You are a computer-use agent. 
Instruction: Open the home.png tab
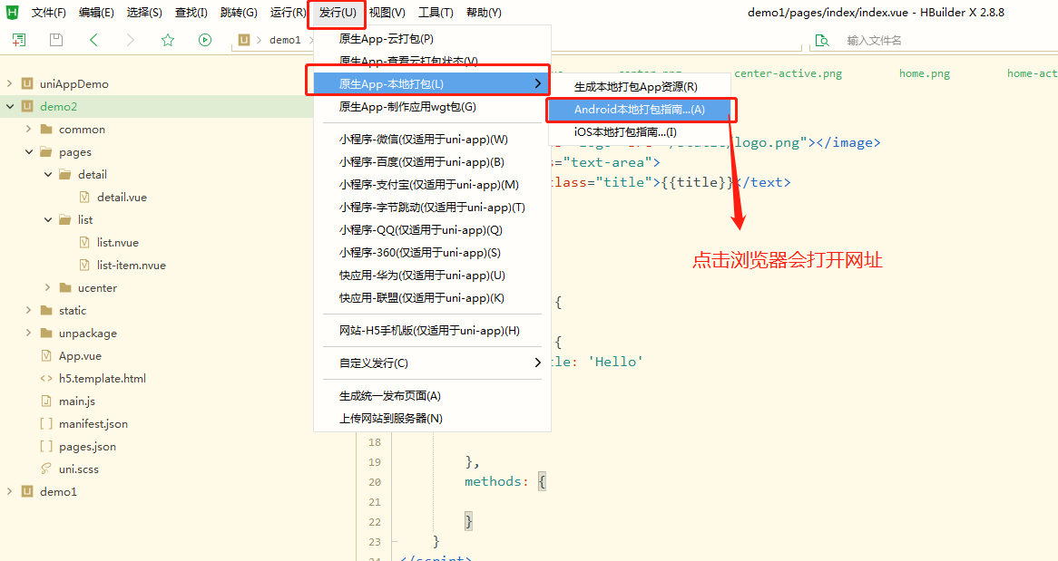[924, 73]
